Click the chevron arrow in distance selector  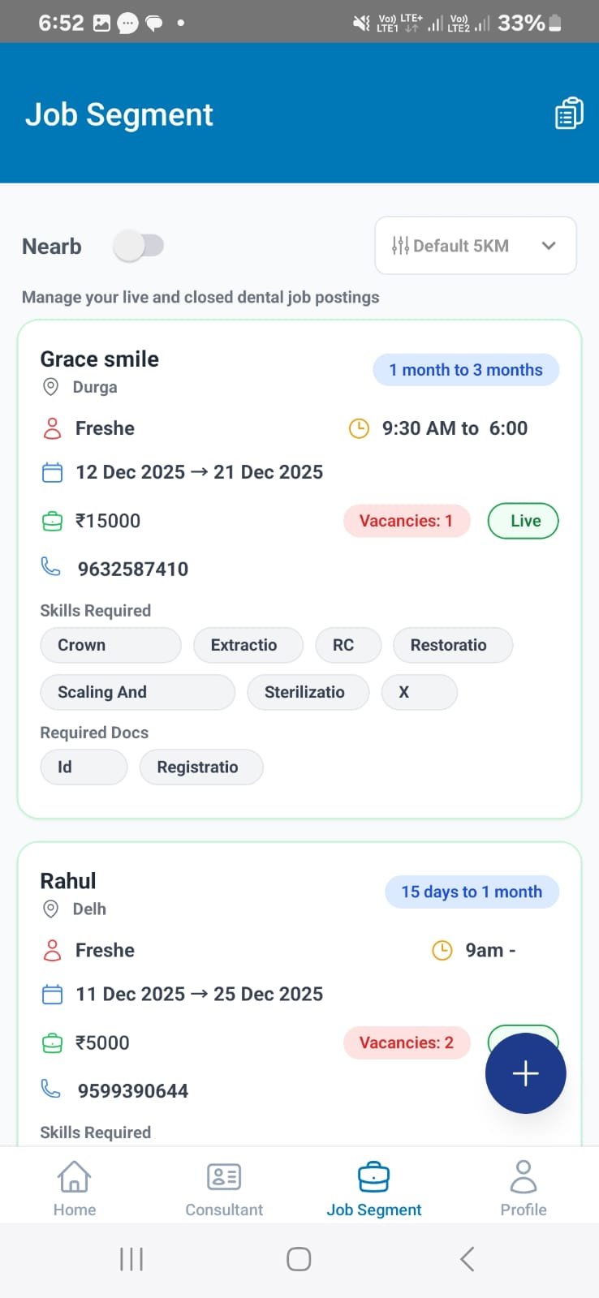pos(549,246)
